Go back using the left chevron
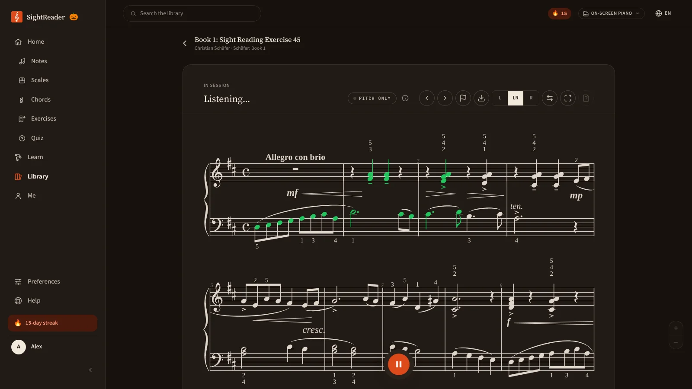 click(185, 43)
